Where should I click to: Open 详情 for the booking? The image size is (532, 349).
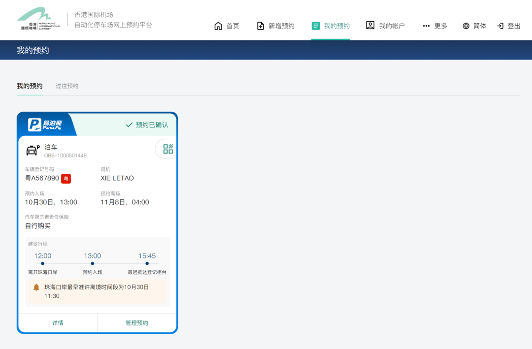click(x=58, y=323)
